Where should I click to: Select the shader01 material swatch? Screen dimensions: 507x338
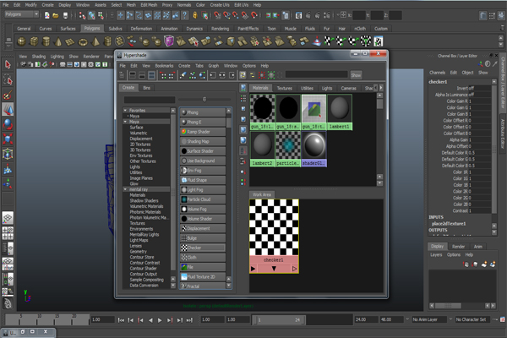(x=313, y=149)
